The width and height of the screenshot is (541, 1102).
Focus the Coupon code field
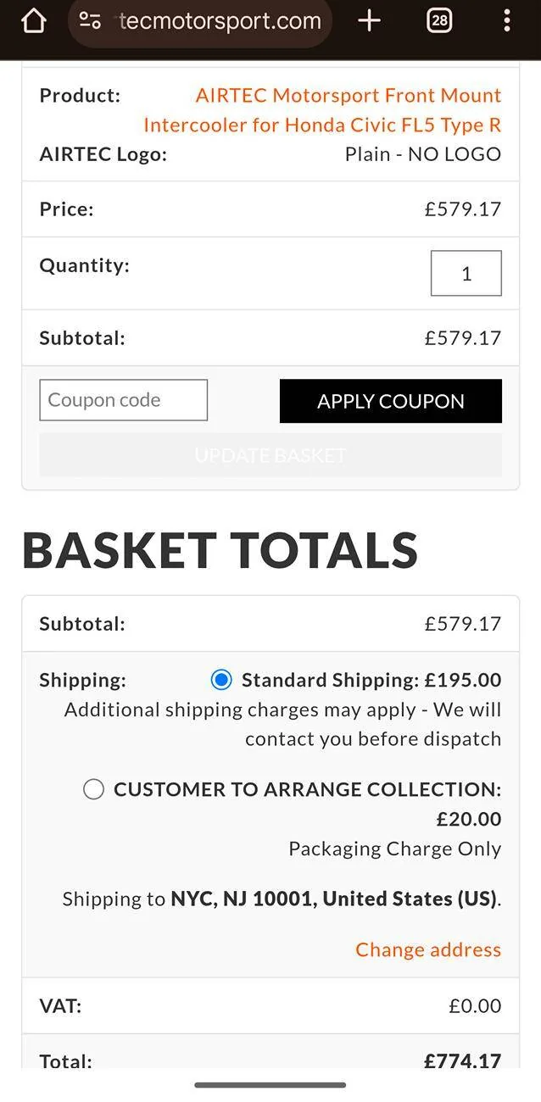click(x=124, y=400)
